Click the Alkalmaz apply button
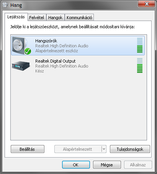The width and height of the screenshot is (157, 174). pyautogui.click(x=138, y=165)
